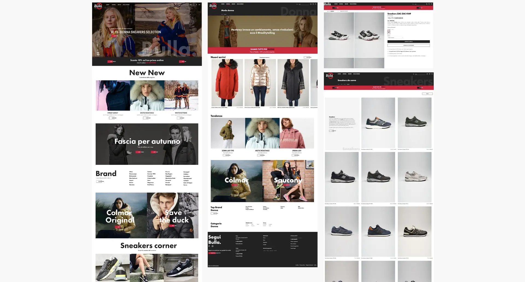Open the BULLA WORLD menu on Sneakers da uomo page
Screen dimensions: 525x282
[357, 74]
